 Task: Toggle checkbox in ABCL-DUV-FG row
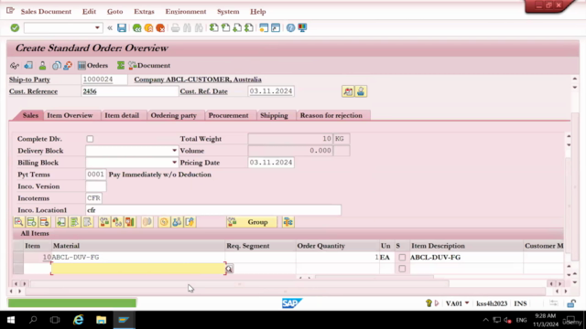pos(402,258)
